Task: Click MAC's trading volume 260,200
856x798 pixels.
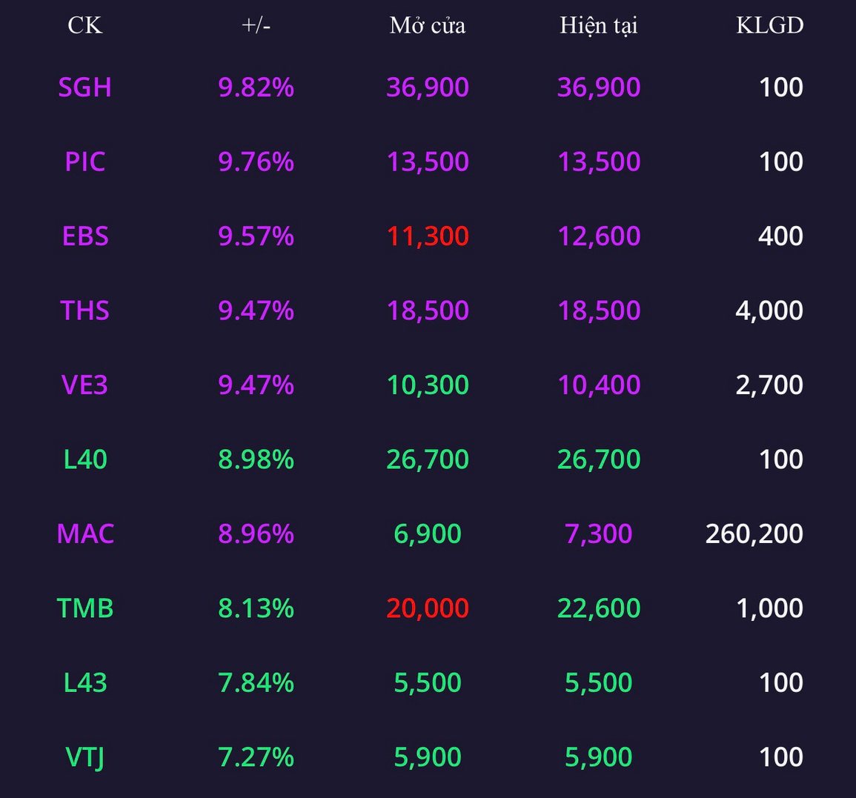Action: point(754,533)
